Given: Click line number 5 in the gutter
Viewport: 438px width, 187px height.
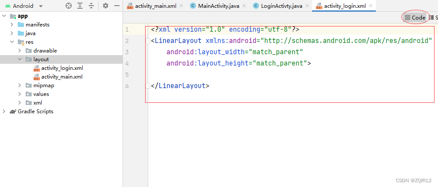Looking at the screenshot, I should pos(127,75).
